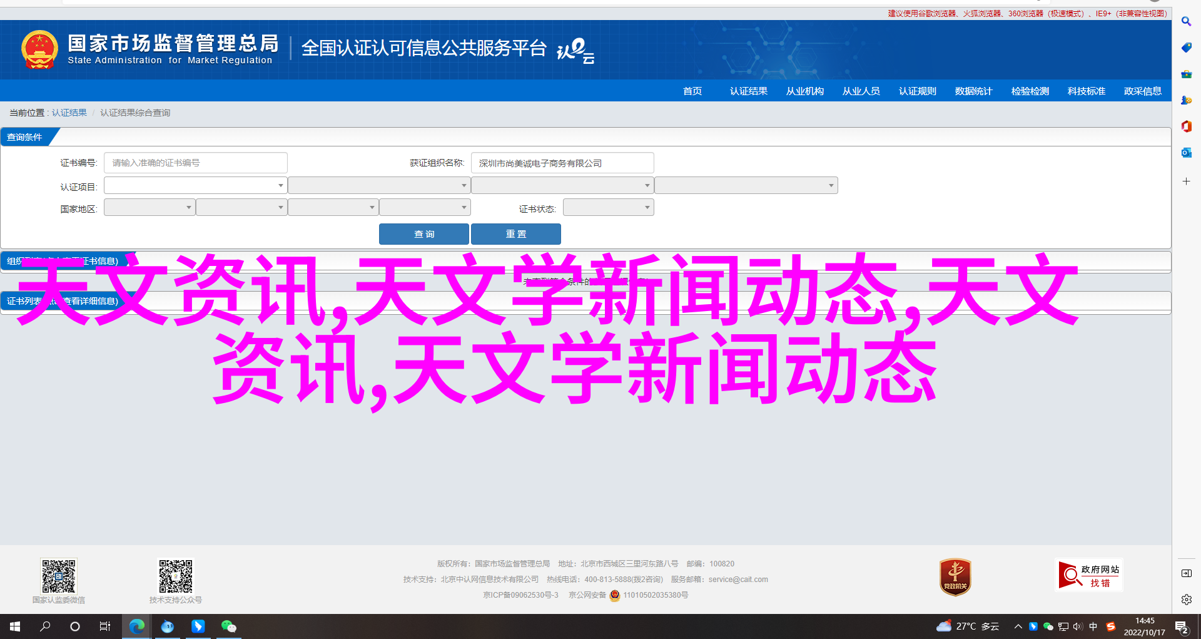Click the 政府网站找错 icon
This screenshot has width=1201, height=639.
tap(1089, 575)
